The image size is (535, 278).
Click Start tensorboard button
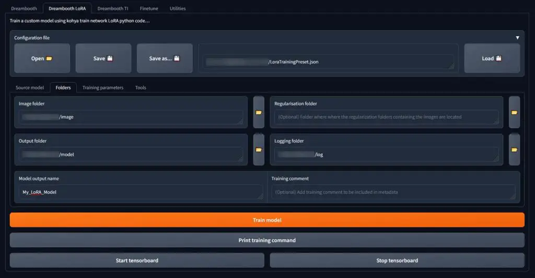tap(137, 260)
